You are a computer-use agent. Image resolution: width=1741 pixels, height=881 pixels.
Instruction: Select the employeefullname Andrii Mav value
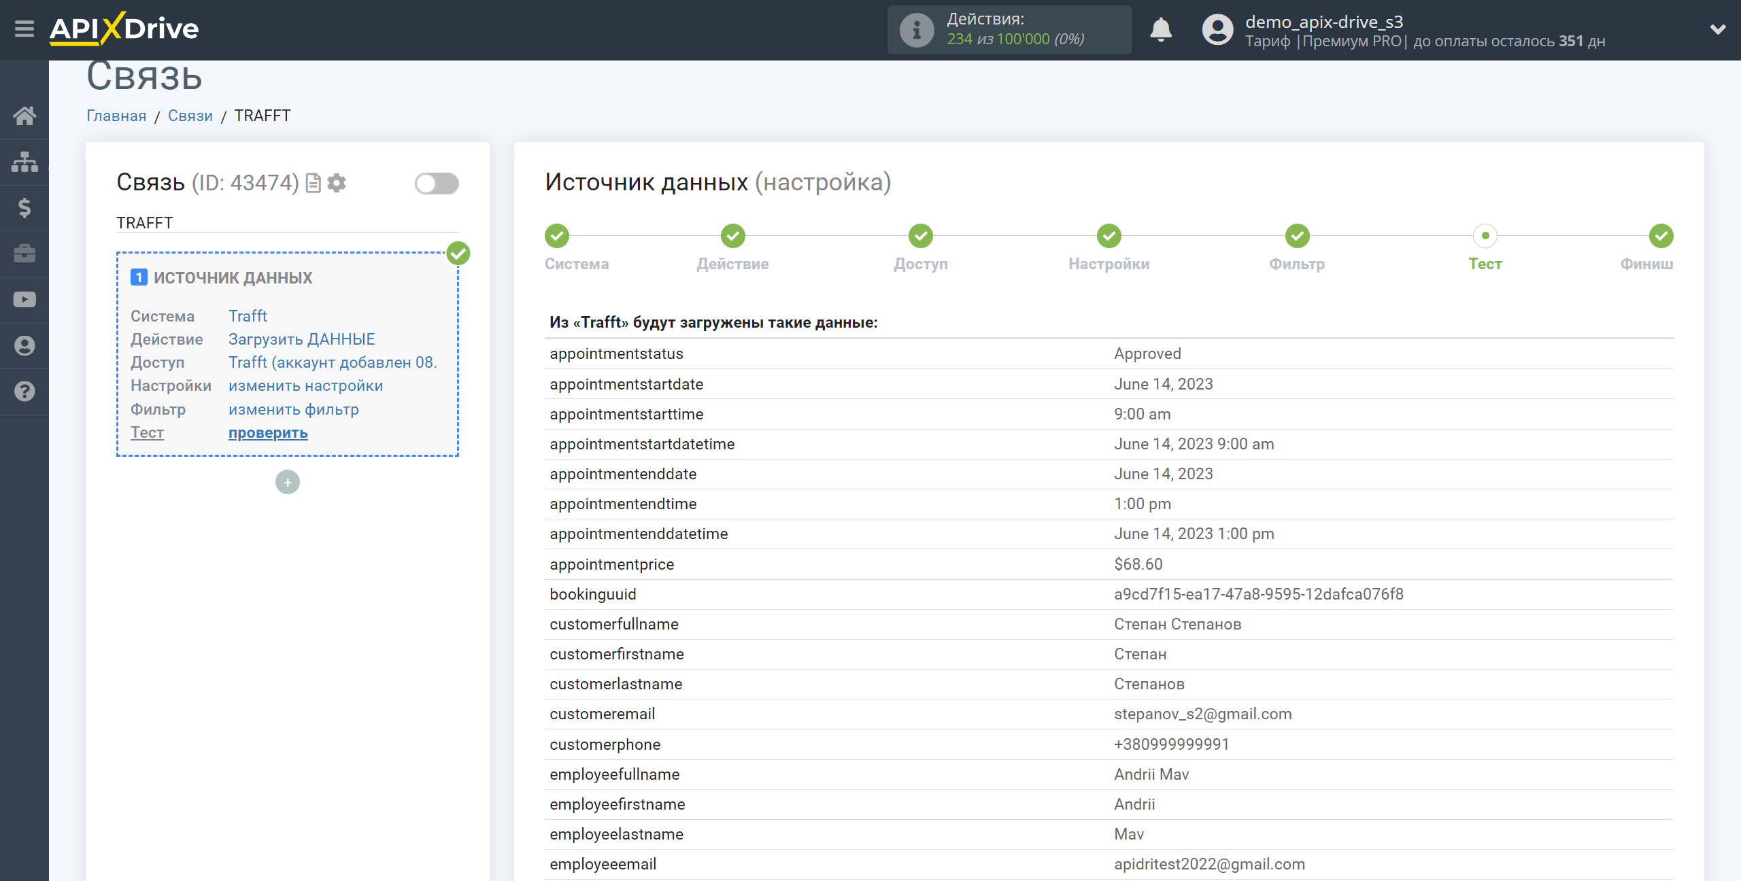pyautogui.click(x=1151, y=774)
